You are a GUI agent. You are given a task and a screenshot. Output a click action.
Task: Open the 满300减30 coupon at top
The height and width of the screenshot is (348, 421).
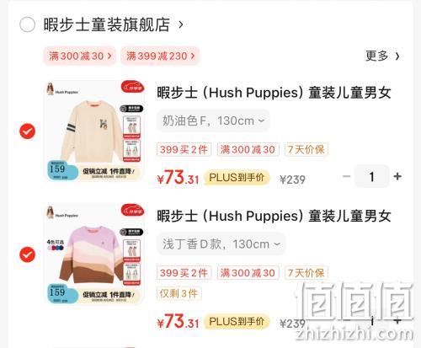click(x=80, y=56)
